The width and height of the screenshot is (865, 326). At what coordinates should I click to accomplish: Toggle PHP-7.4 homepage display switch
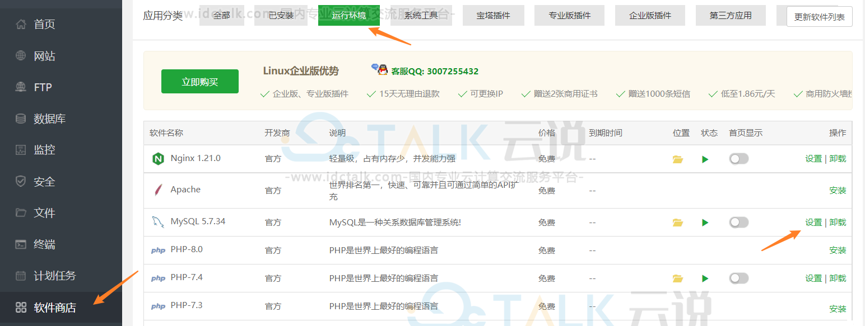739,278
